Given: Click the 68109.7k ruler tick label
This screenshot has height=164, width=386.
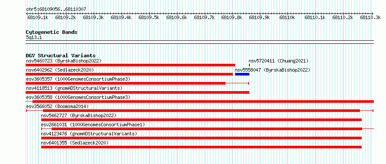Looking at the screenshot, I should [204, 17].
